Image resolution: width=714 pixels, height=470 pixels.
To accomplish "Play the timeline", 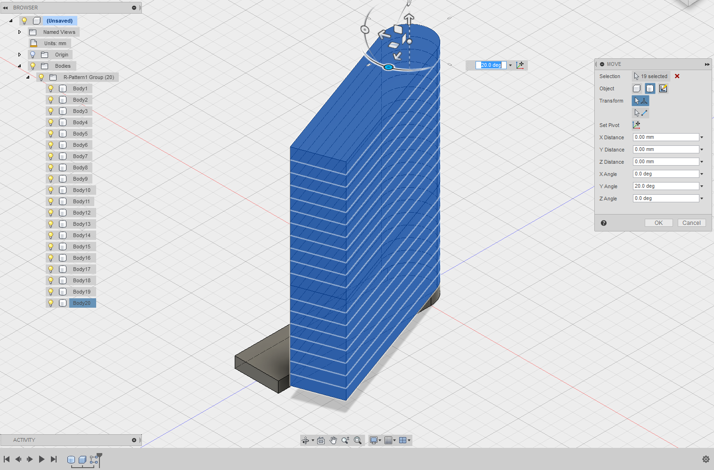I will [41, 459].
